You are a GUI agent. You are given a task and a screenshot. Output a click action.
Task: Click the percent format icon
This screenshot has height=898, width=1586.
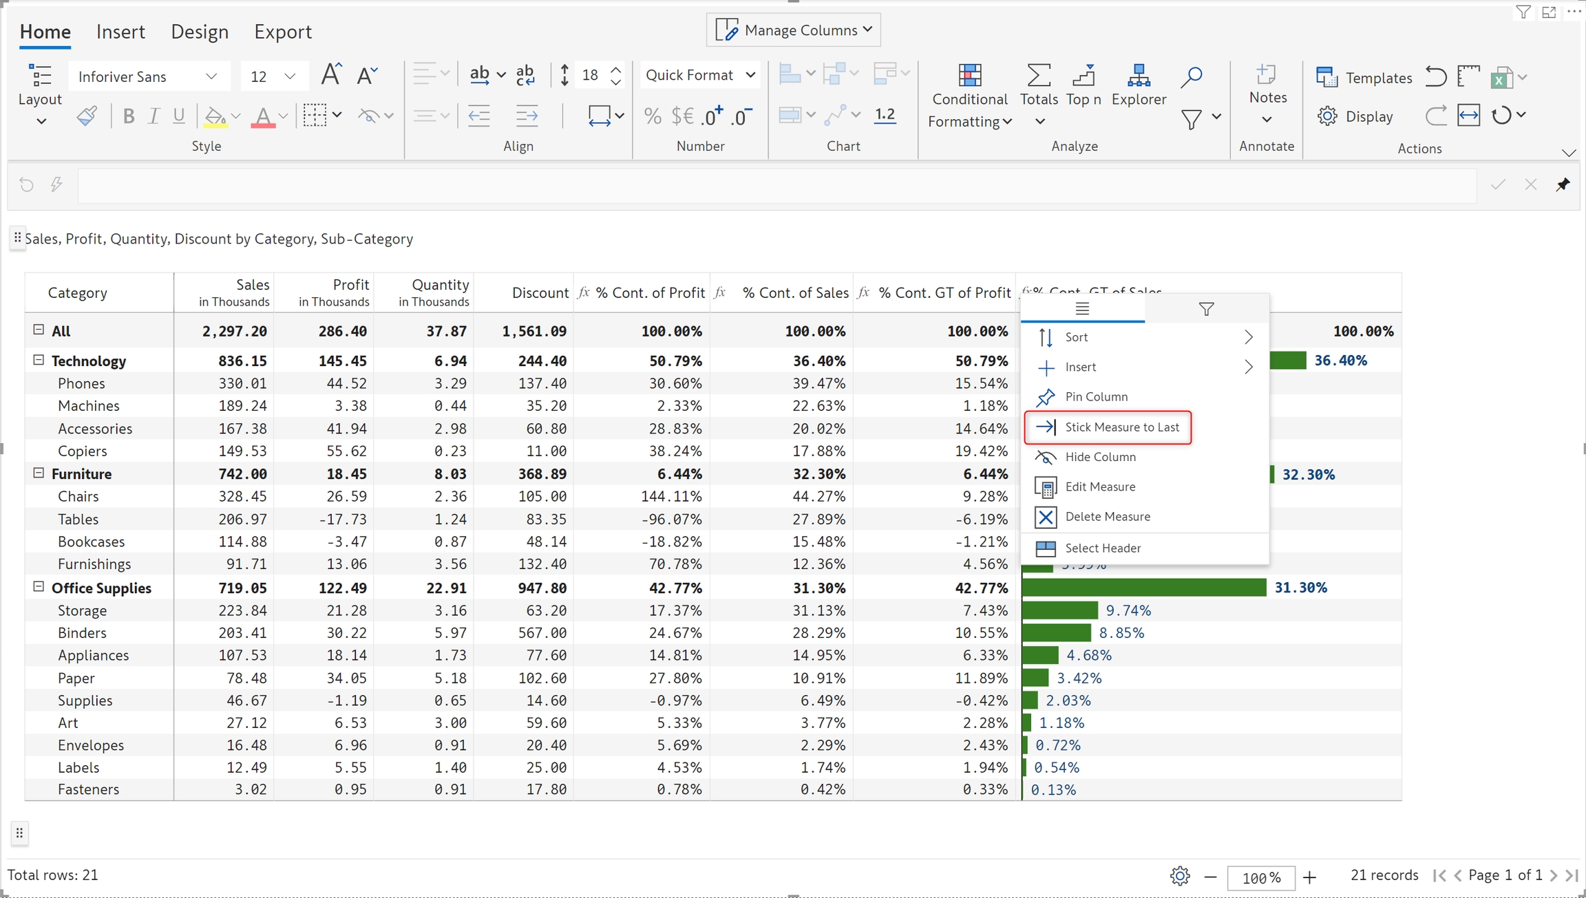click(x=653, y=116)
